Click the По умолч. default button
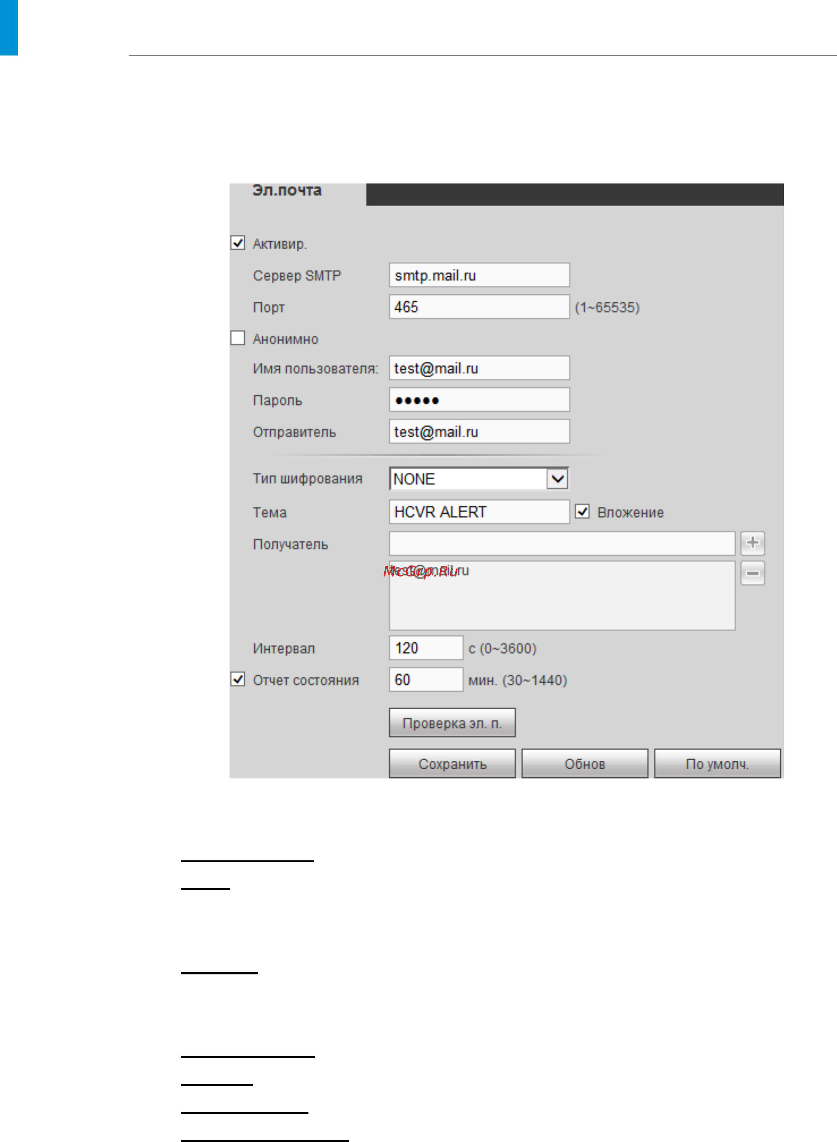 (717, 763)
